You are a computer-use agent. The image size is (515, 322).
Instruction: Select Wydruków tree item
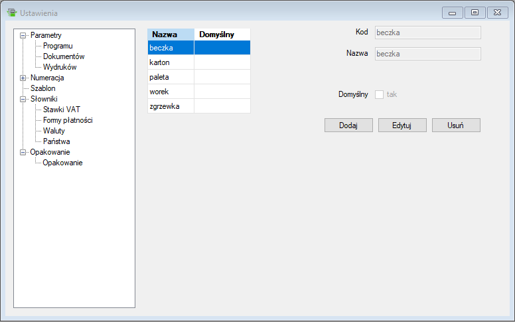point(60,67)
